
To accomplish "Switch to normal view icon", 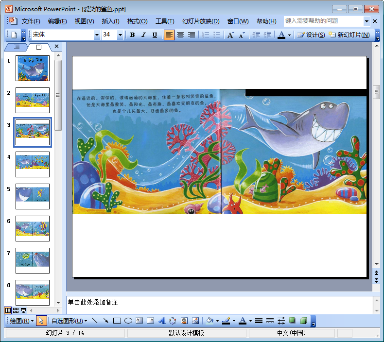I will (8, 310).
